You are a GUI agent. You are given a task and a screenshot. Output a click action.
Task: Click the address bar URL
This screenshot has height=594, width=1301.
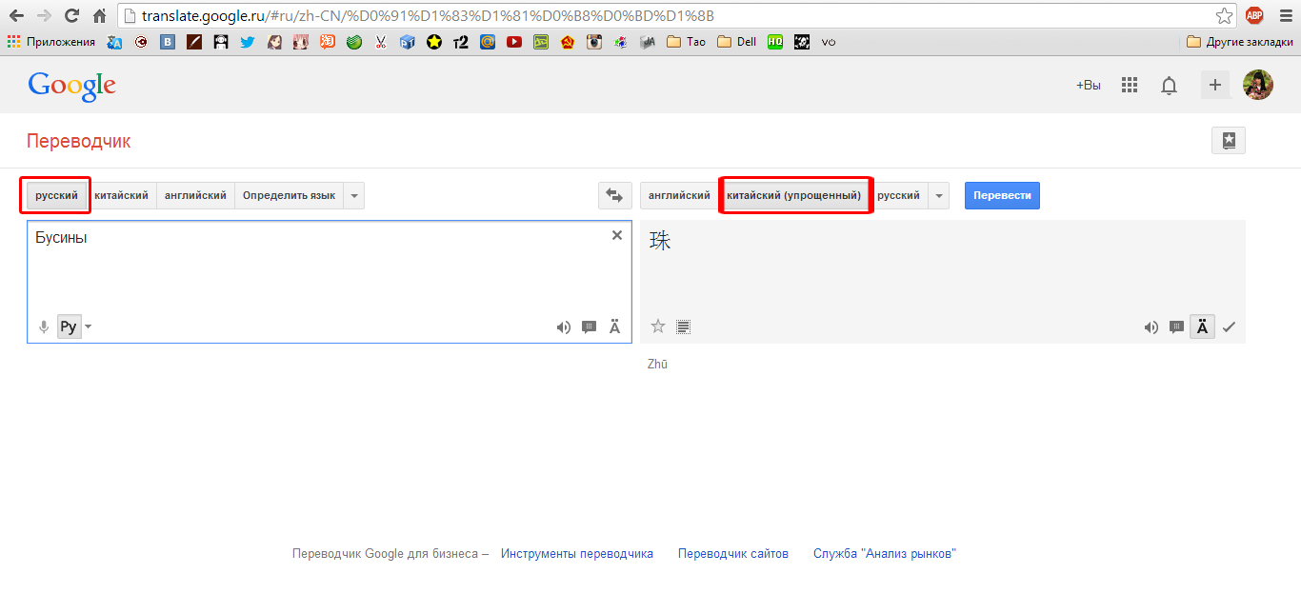[429, 16]
